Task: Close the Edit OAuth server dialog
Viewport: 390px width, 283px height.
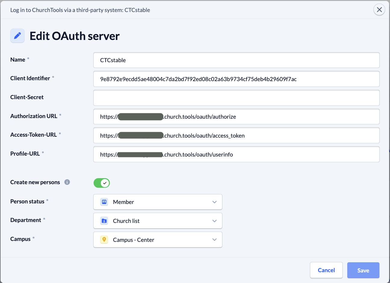Action: tap(379, 10)
